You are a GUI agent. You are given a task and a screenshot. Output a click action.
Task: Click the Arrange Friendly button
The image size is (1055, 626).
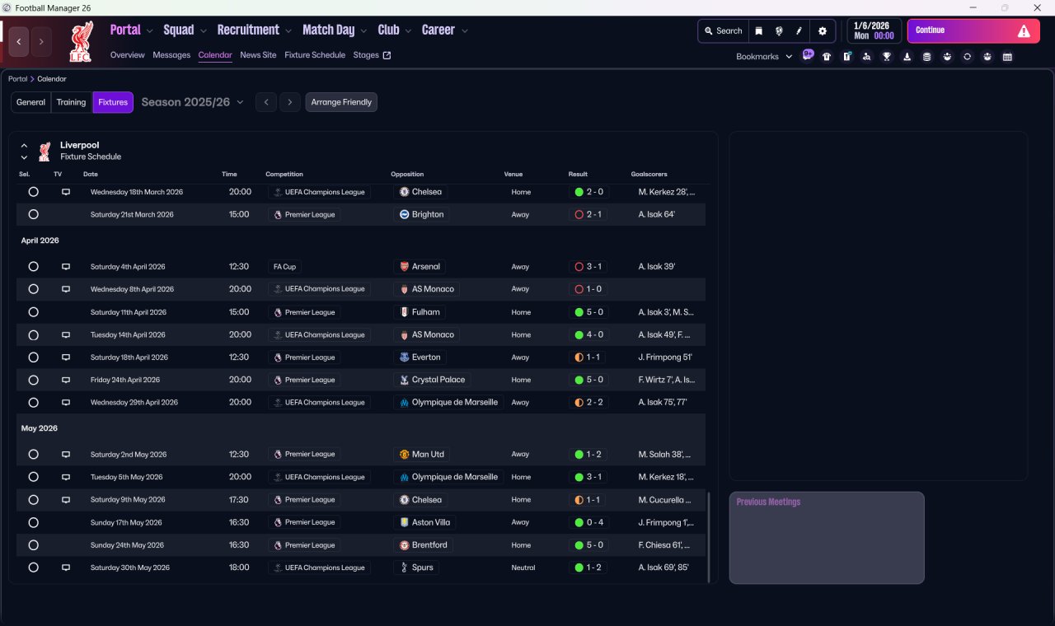341,102
